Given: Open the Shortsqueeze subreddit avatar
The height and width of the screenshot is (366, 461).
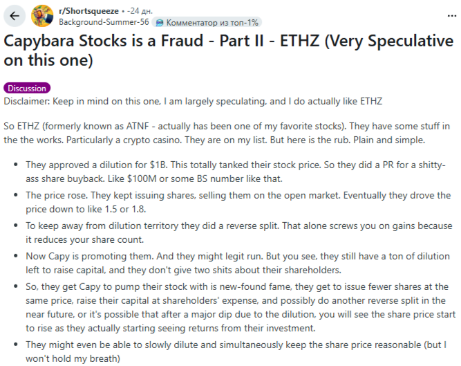Looking at the screenshot, I should click(x=43, y=15).
